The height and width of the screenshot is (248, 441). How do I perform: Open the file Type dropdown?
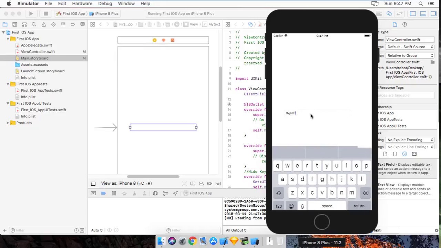pos(410,47)
